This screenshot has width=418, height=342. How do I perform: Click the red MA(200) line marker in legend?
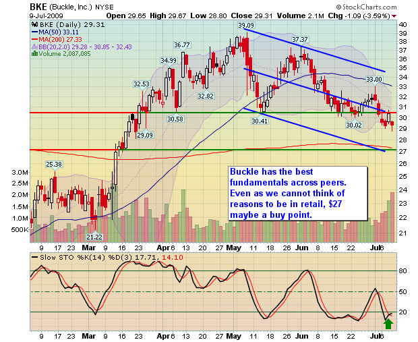(35, 40)
